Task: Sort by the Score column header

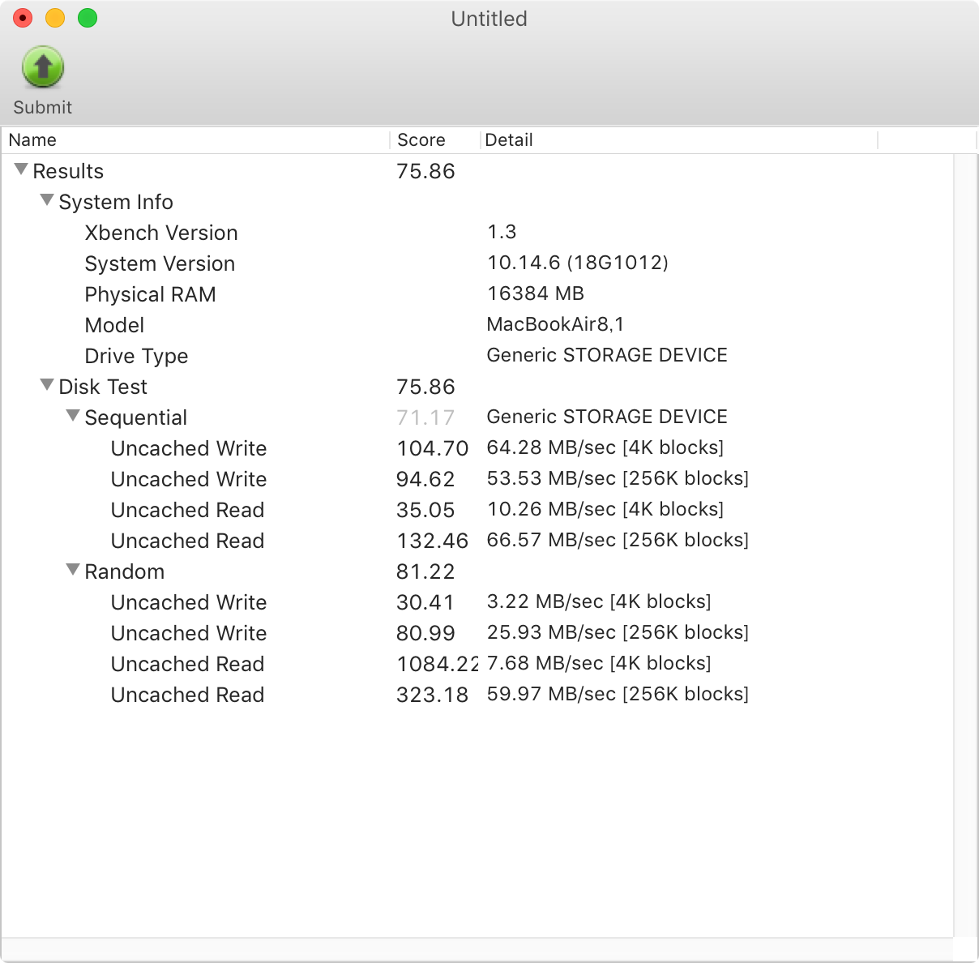Action: [435, 140]
